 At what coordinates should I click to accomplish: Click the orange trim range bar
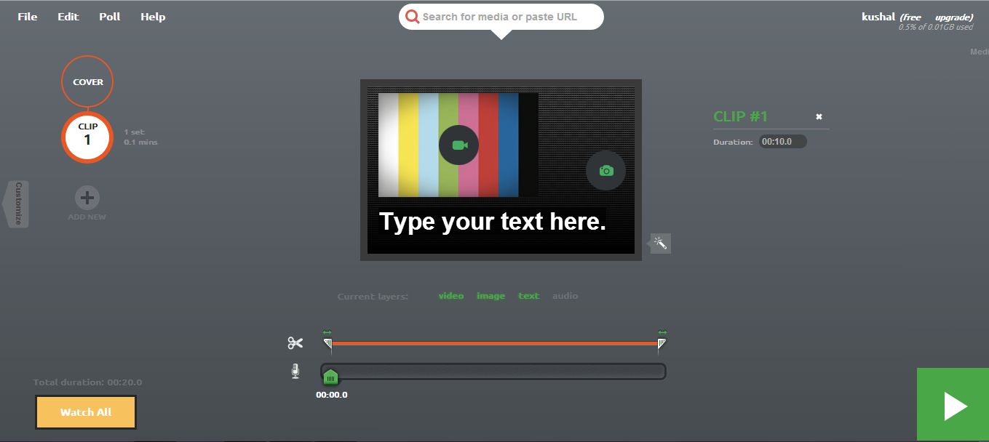tap(495, 342)
